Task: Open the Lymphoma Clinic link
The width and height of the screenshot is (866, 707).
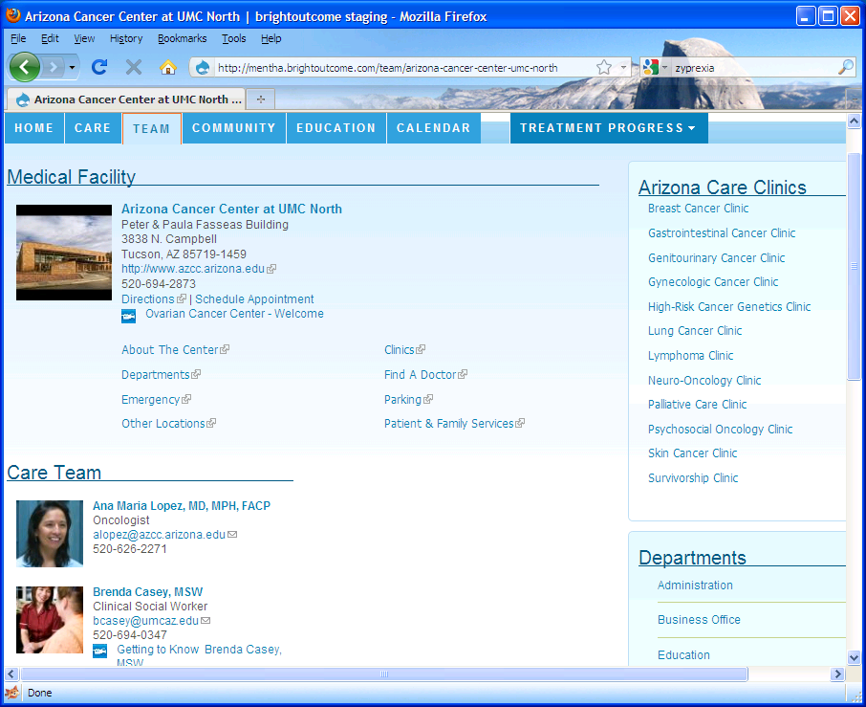Action: (x=690, y=356)
